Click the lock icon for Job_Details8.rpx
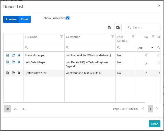Screen dimensions: 164x131 [x=19, y=62]
